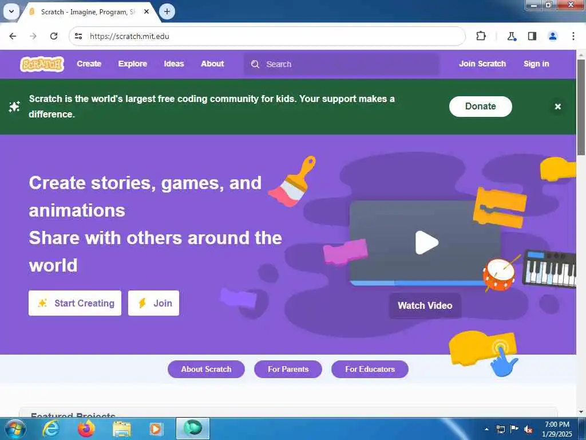Reload the page
This screenshot has width=586, height=440.
54,36
